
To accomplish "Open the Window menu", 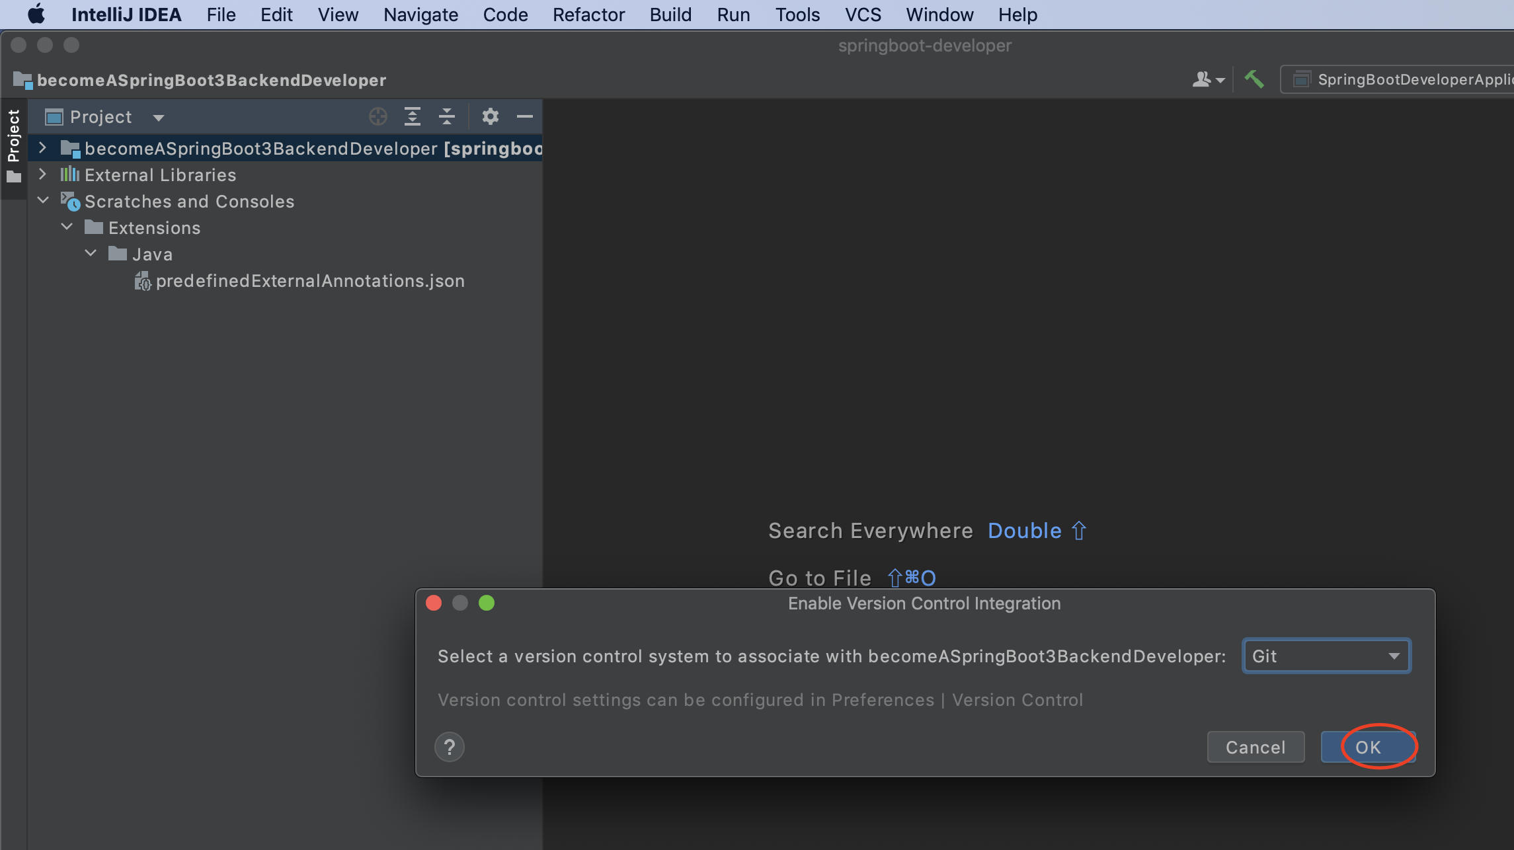I will tap(939, 14).
